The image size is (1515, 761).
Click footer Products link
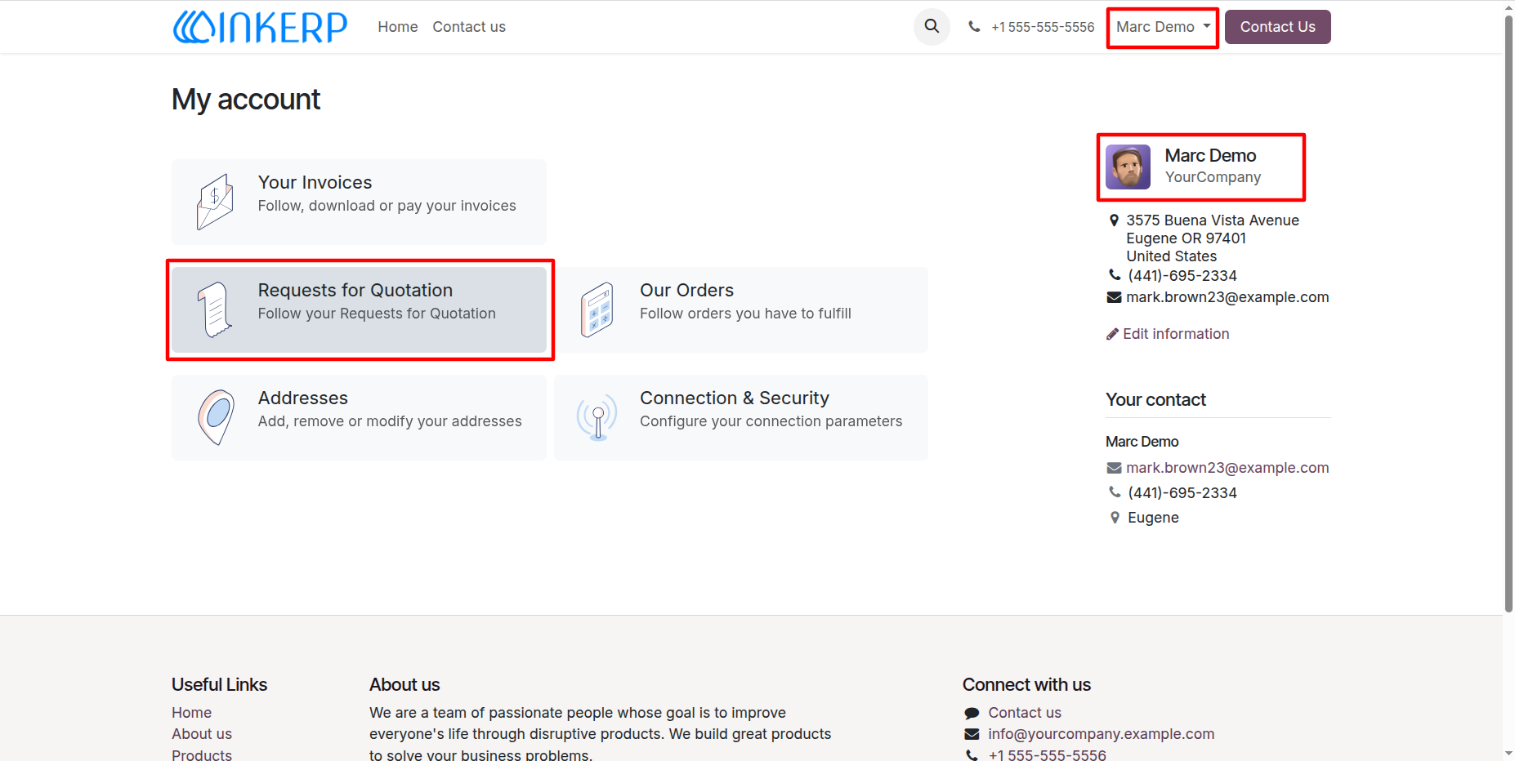pyautogui.click(x=202, y=754)
